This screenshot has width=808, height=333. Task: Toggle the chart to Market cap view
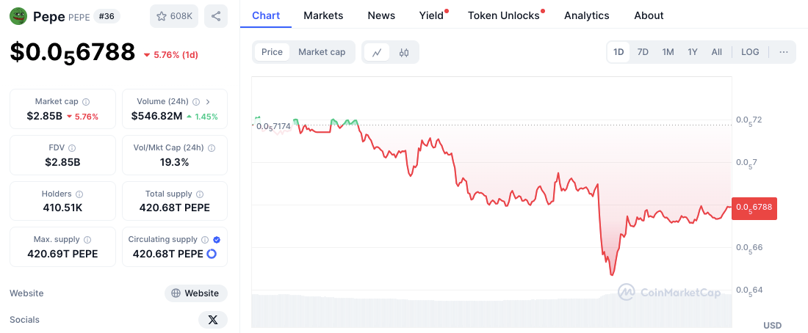tap(322, 52)
